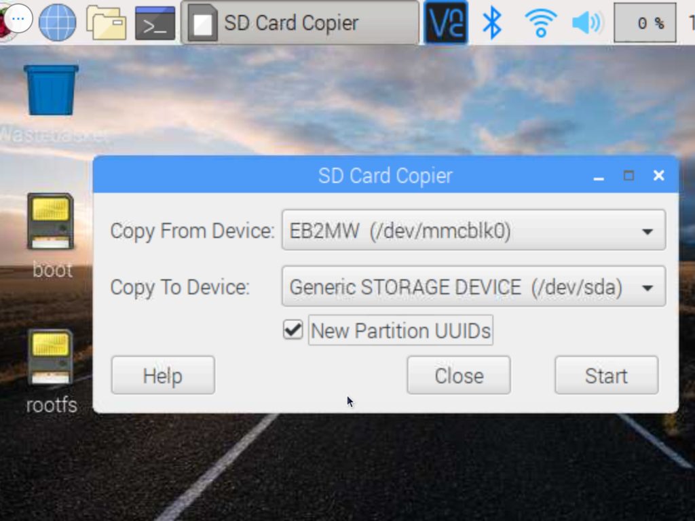Open the web browser globe icon
The width and height of the screenshot is (695, 521).
point(57,22)
